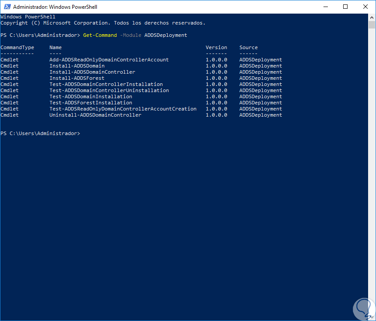The width and height of the screenshot is (376, 321).
Task: Click the Copyright Microsoft Corporation line
Action: click(x=103, y=23)
